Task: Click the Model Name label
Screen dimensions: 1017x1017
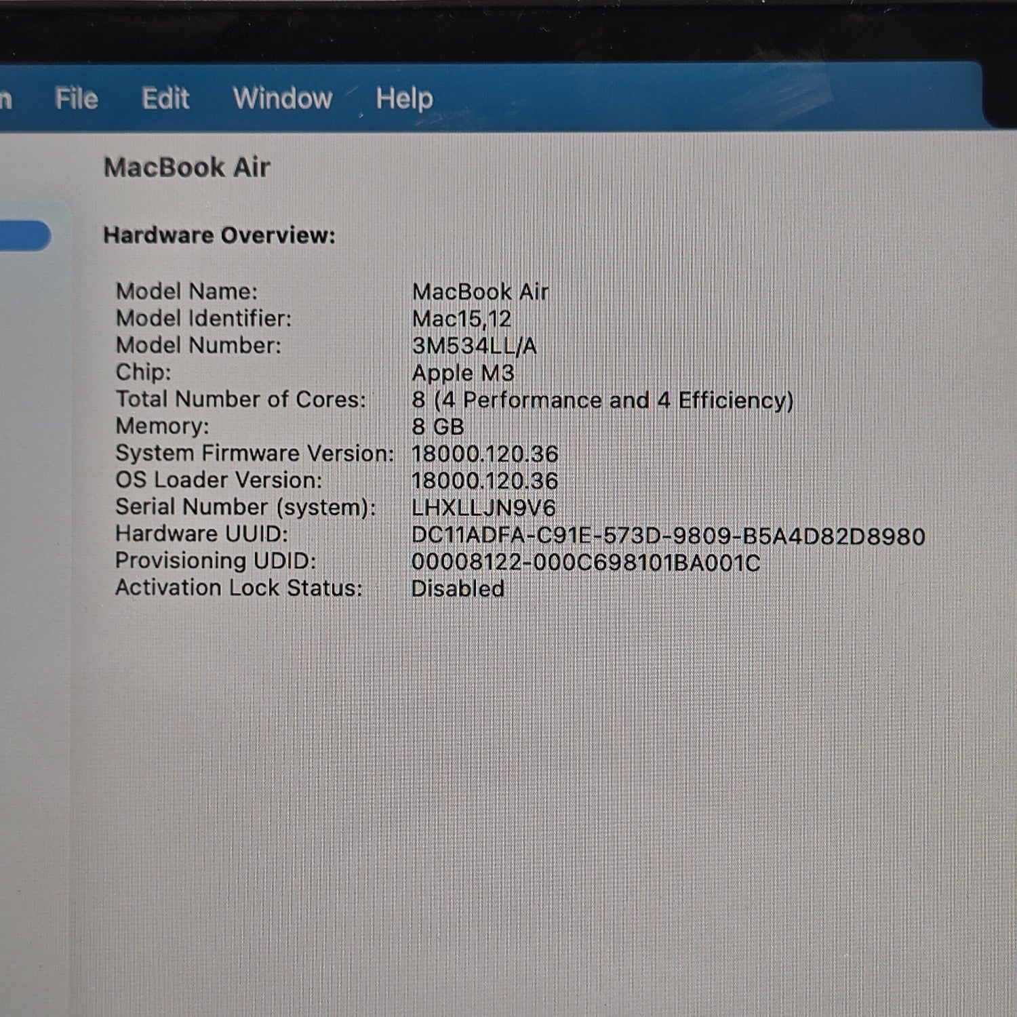Action: (x=186, y=292)
